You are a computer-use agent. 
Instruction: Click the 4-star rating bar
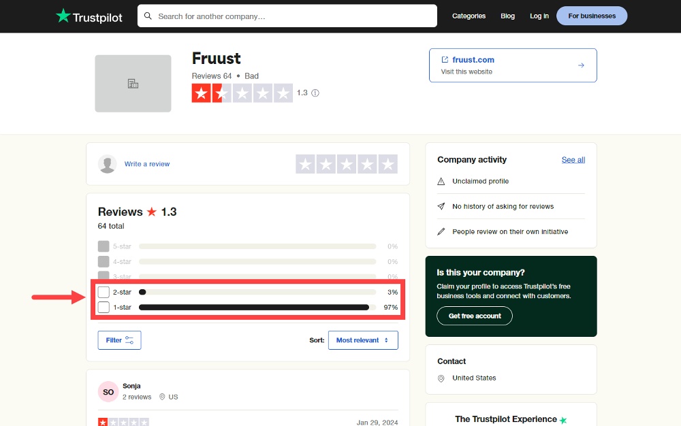pyautogui.click(x=257, y=261)
